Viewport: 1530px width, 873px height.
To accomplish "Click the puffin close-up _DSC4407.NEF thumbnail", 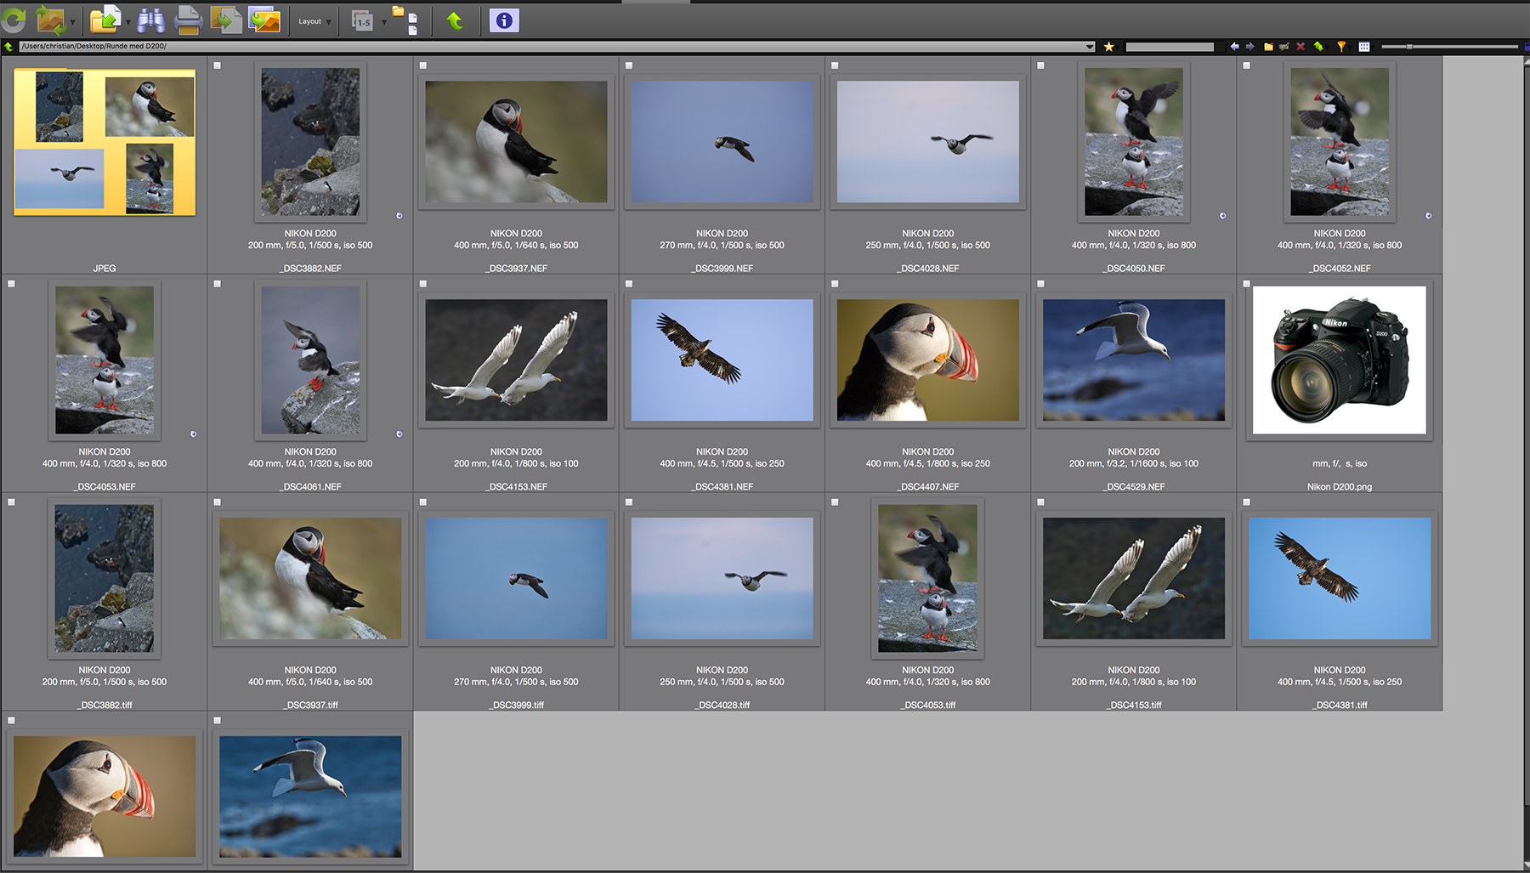I will point(927,360).
